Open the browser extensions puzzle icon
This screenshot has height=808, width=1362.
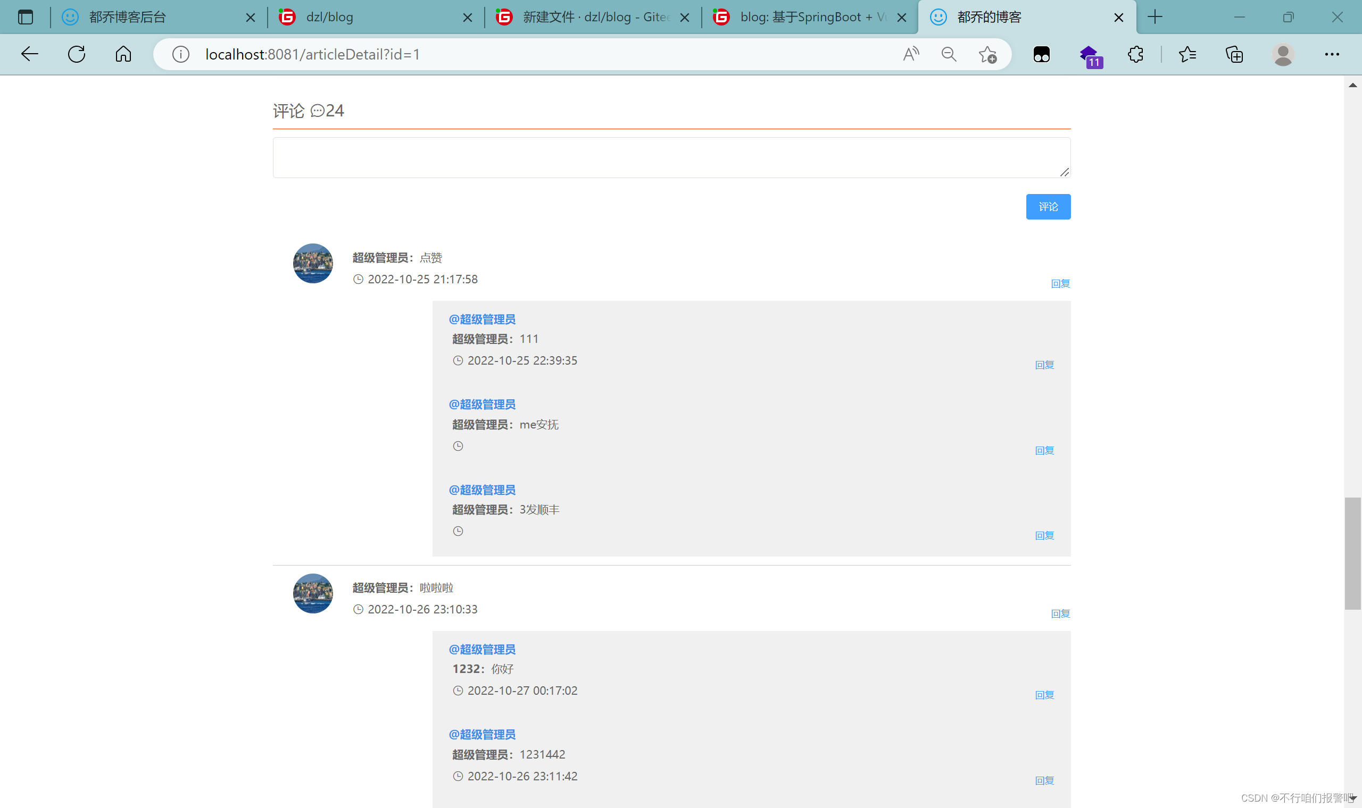[x=1135, y=54]
